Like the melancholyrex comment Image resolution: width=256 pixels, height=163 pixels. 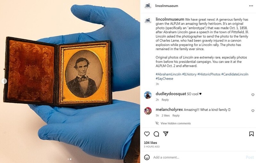(253, 111)
